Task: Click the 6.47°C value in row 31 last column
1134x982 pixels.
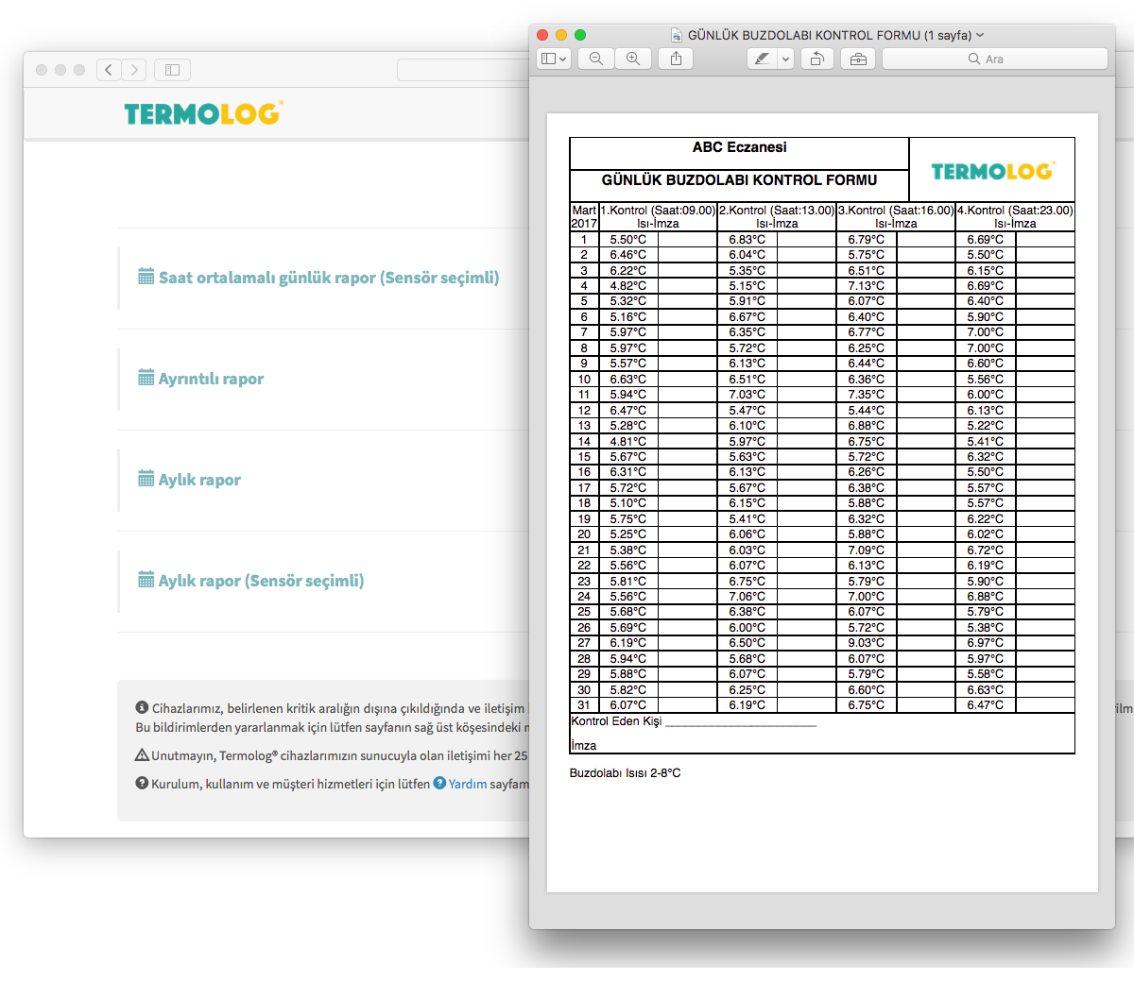Action: pyautogui.click(x=986, y=705)
